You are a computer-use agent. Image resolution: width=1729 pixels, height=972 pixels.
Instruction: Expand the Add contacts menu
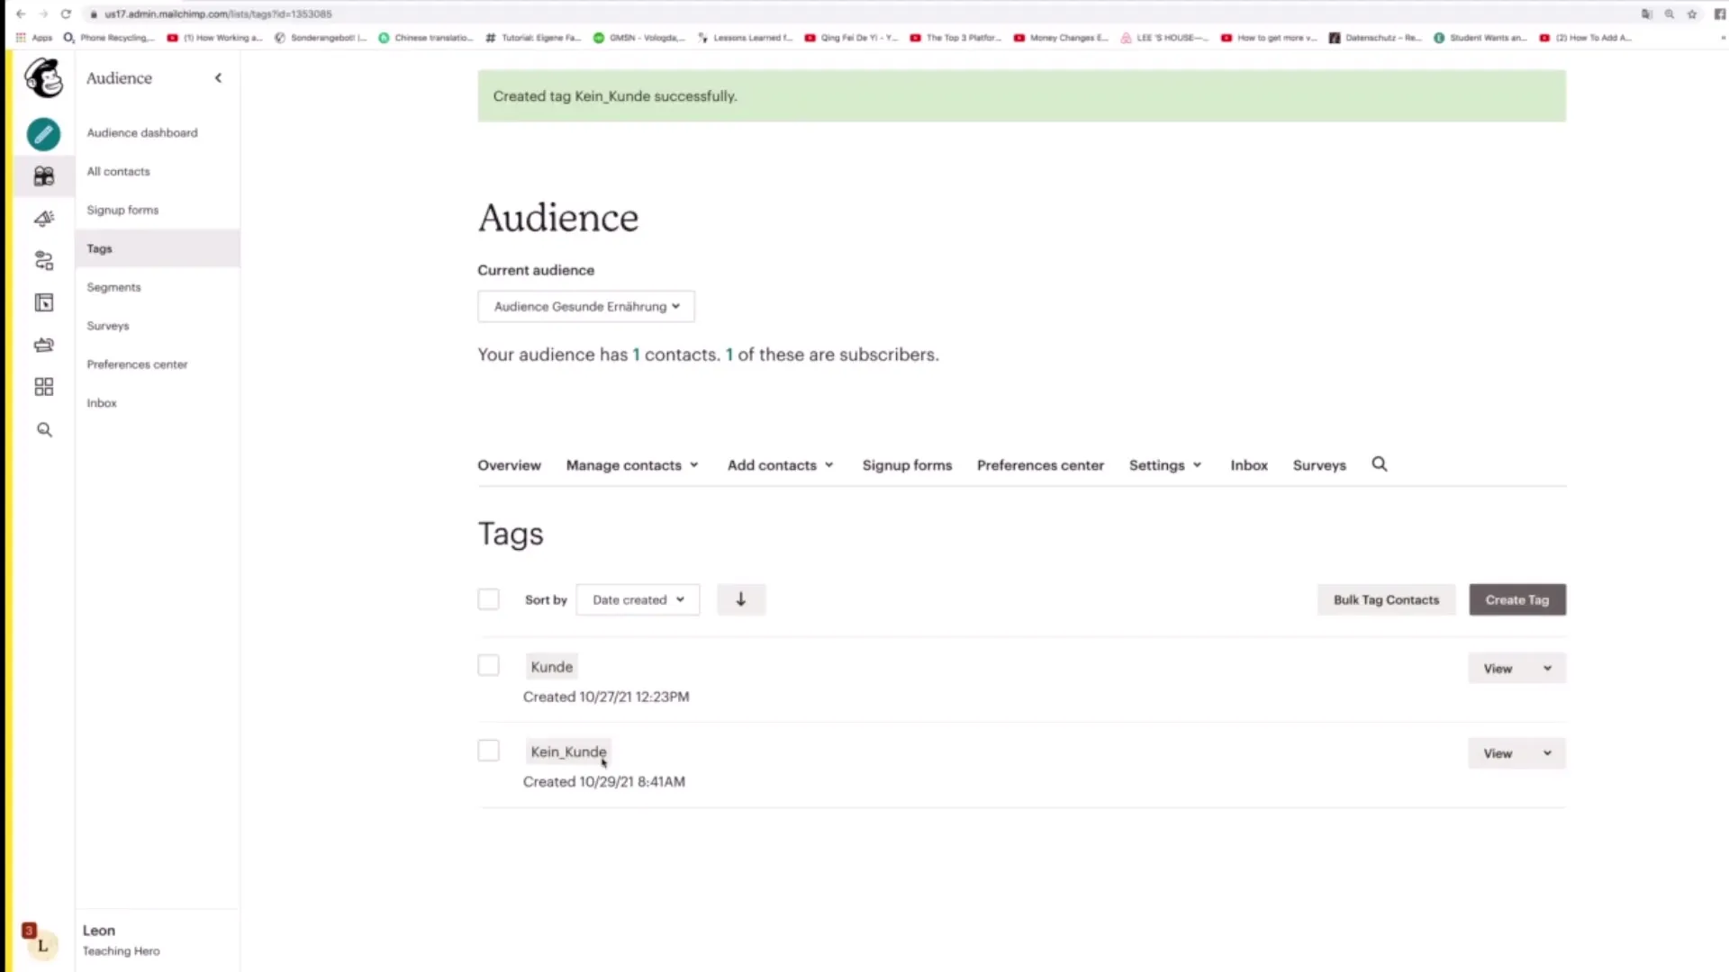781,465
